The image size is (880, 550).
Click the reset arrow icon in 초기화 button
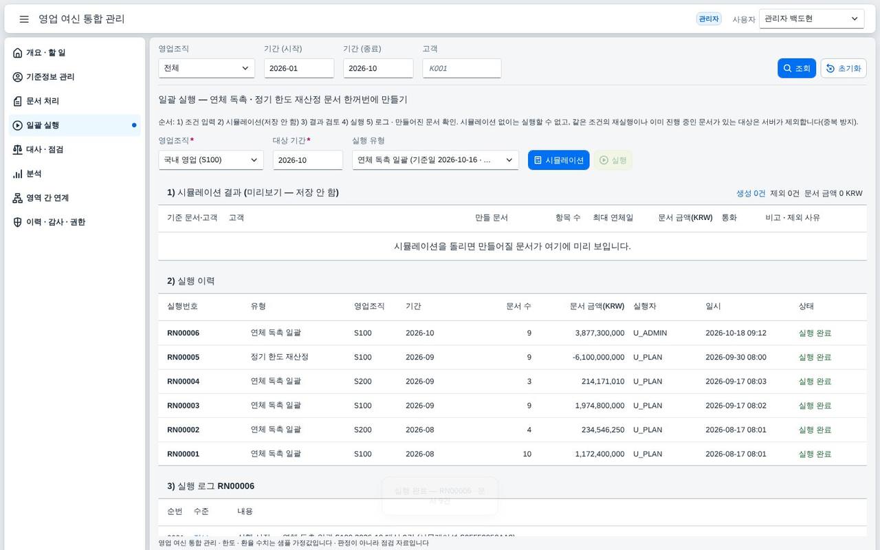830,68
